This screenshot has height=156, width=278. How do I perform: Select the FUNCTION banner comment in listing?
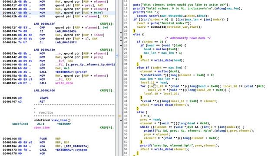[x=46, y=113]
